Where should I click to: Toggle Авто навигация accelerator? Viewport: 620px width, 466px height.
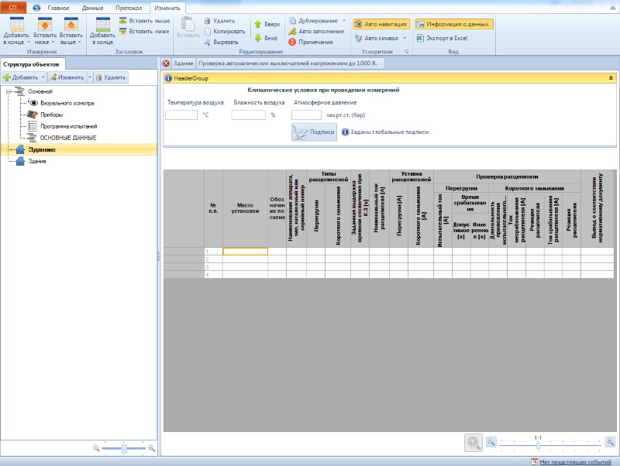coord(381,24)
